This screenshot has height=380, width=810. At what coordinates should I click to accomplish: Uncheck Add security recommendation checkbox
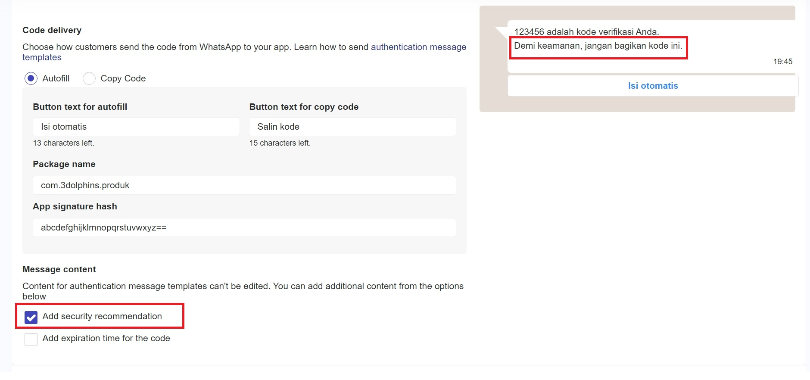click(x=31, y=318)
